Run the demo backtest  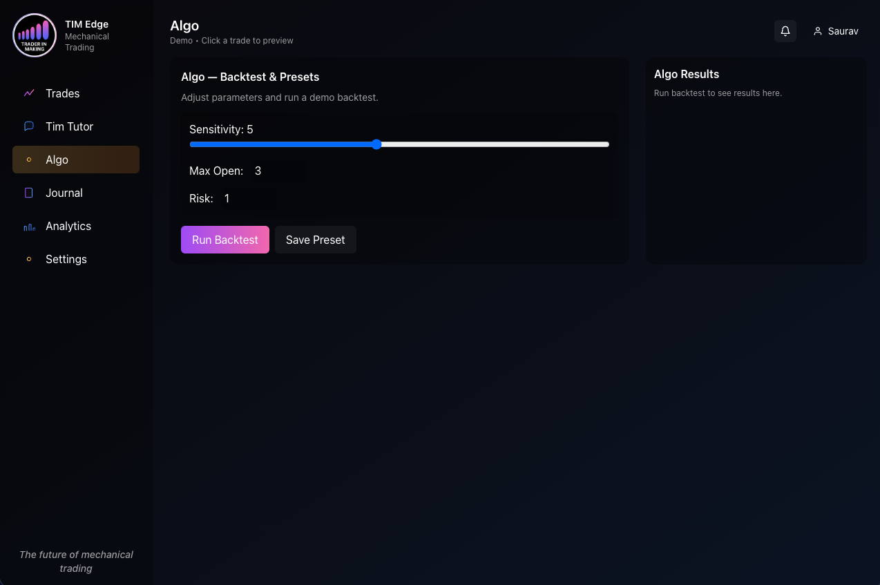(225, 240)
